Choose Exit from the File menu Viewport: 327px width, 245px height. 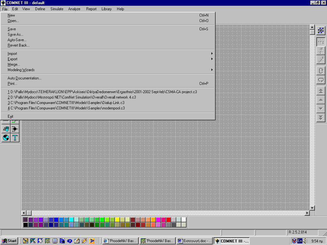point(108,116)
